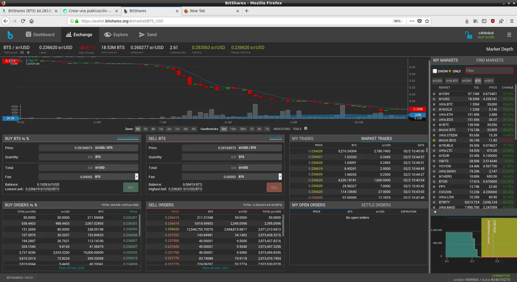
Task: Star the bitCNY market row
Action: tap(434, 94)
